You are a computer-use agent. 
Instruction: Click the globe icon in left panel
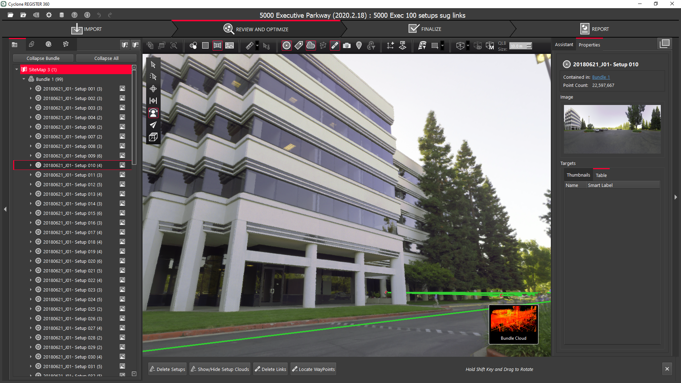49,44
